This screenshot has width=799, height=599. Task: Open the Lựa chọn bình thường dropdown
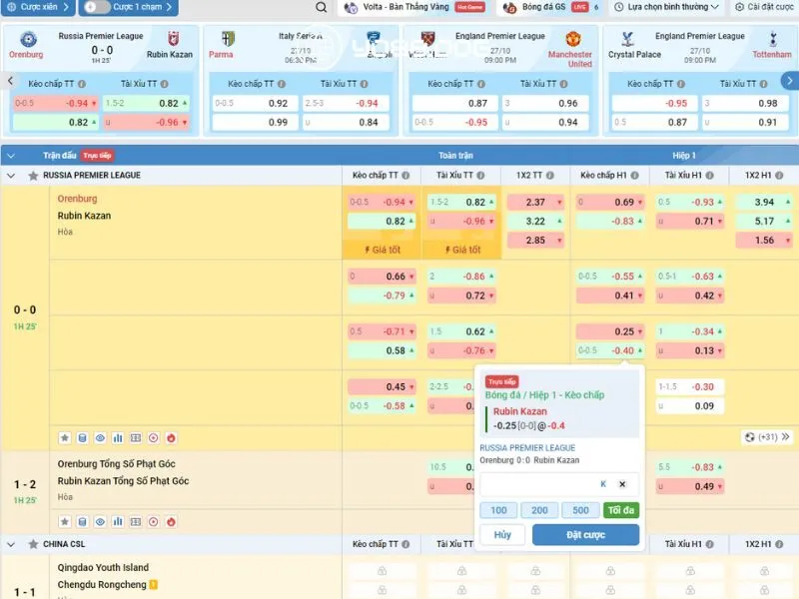675,7
